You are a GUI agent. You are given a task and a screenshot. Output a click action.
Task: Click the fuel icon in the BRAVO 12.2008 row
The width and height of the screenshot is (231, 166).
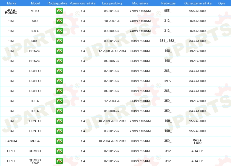59,51
